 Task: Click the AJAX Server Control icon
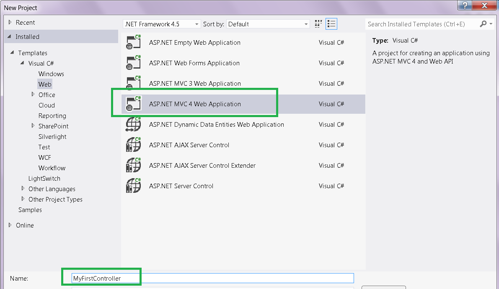(133, 145)
